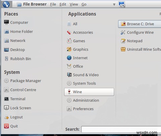Screen dimensions: 161x136
Task: Click the Internet globe icon
Action: pyautogui.click(x=69, y=58)
